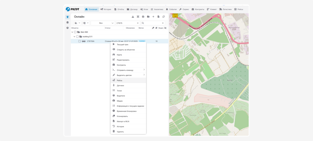
Task: Click the PILOT logo
Action: point(72,9)
